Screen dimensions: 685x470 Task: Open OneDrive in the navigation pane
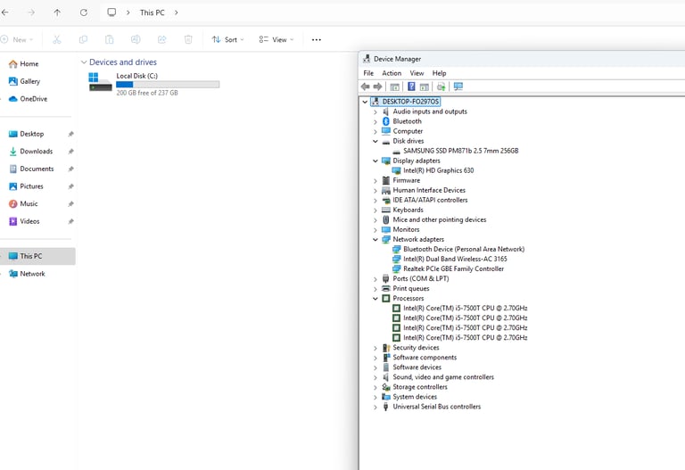33,99
